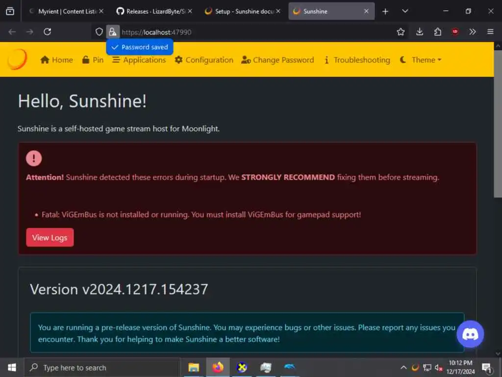Screen dimensions: 502x377
Task: Click the ViGEmBus fatal error message
Action: (x=201, y=215)
